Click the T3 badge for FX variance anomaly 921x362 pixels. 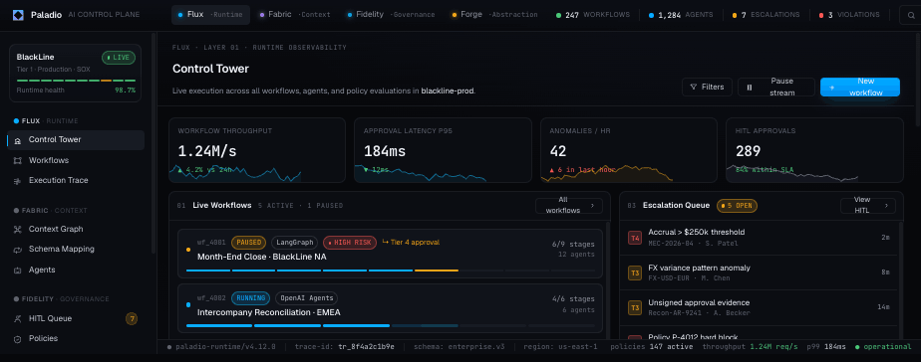click(x=635, y=272)
